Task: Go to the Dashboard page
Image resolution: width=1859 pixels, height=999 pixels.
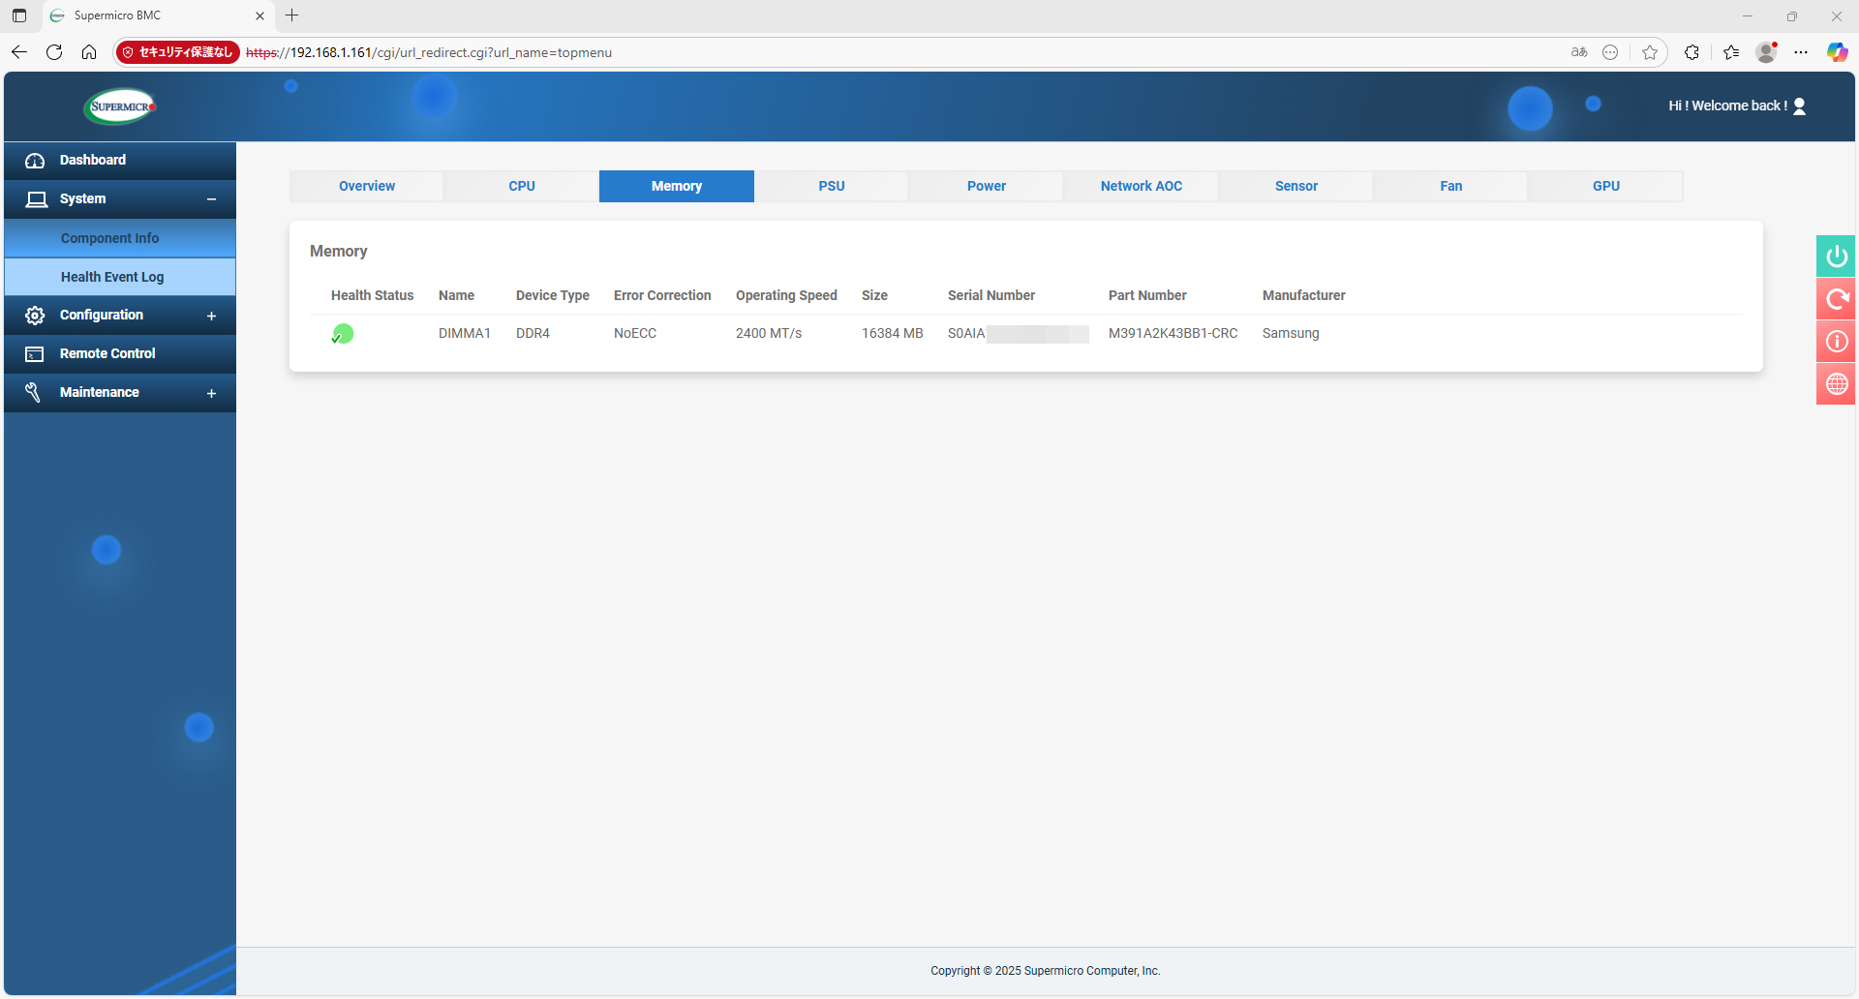Action: point(93,161)
